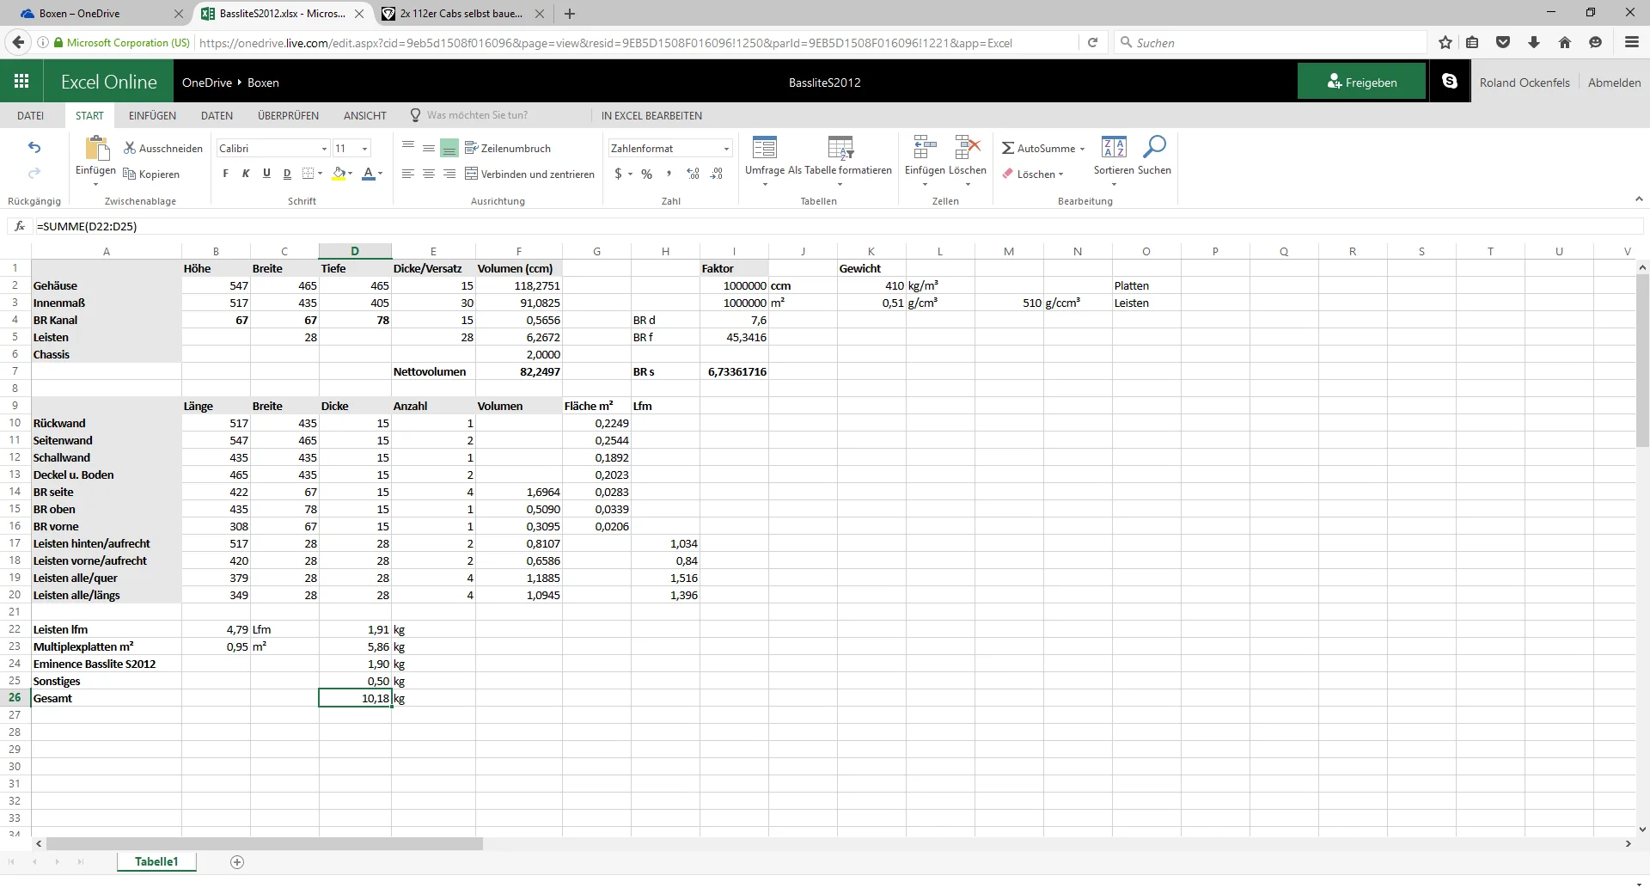The width and height of the screenshot is (1650, 894).
Task: Open the ANSICHT ribbon tab
Action: tap(364, 115)
